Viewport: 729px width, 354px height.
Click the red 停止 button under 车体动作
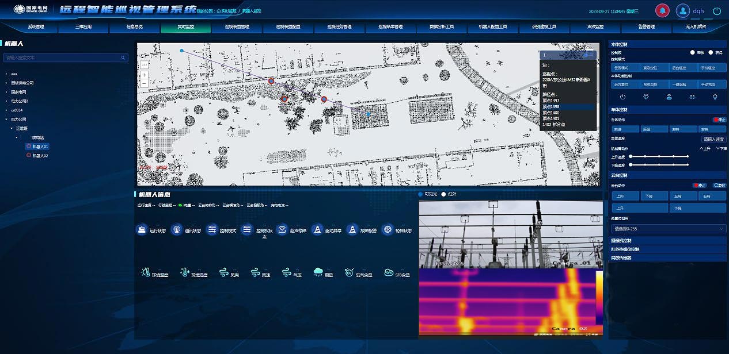[719, 120]
